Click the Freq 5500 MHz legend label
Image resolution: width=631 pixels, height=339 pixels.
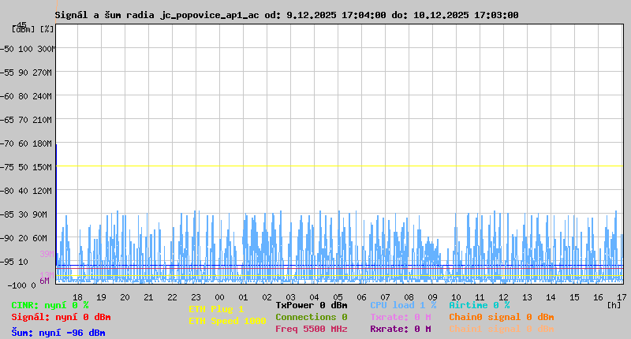click(x=311, y=329)
